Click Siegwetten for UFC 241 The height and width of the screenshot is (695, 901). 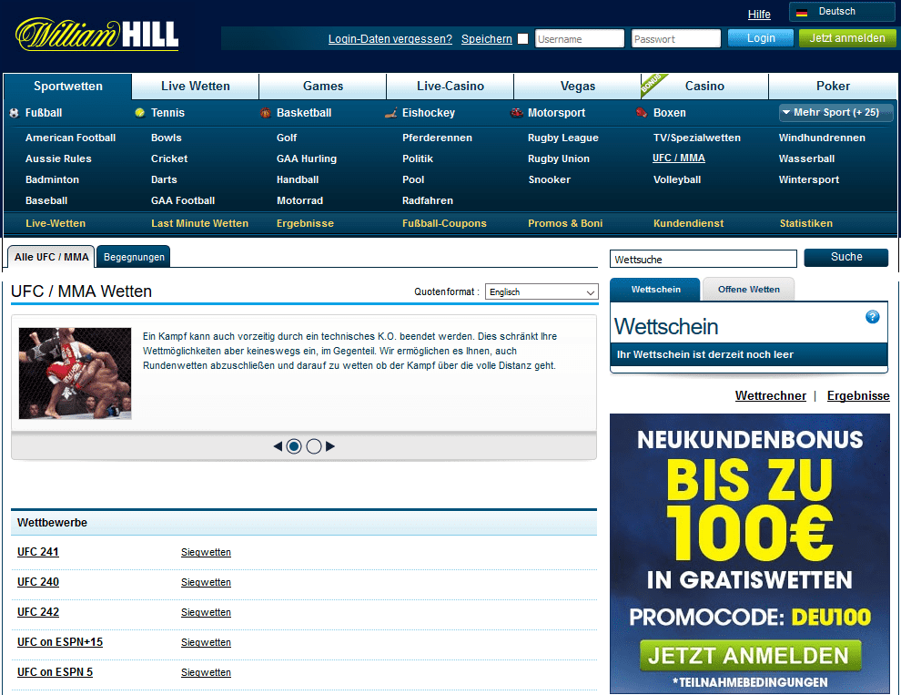coord(206,552)
